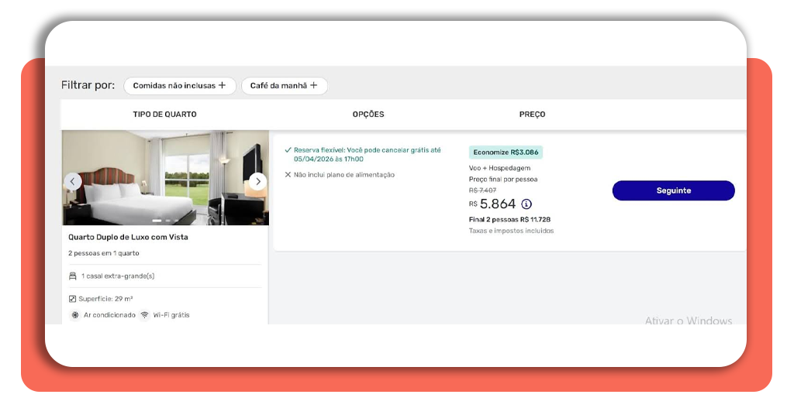Select the TIPO DE QUARTO column header
This screenshot has height=415, width=794.
pos(164,115)
